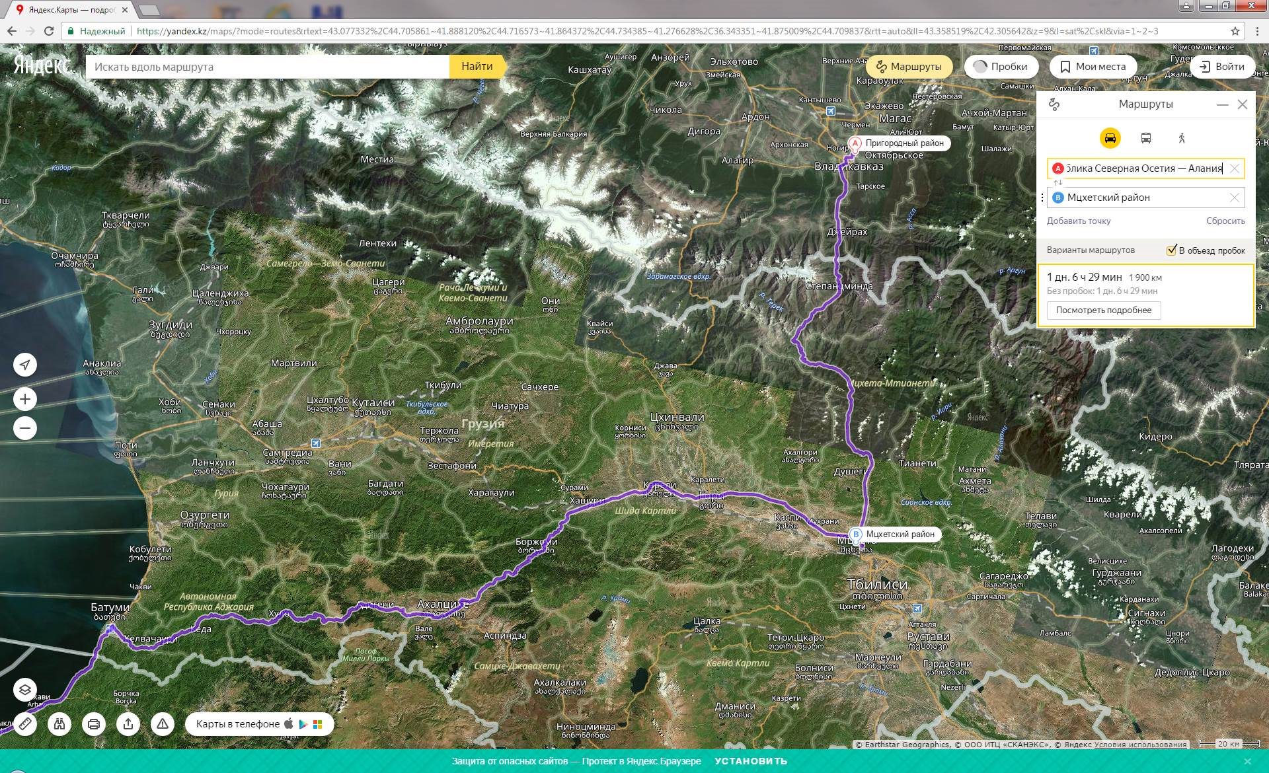Click the Владикавказ city label
The width and height of the screenshot is (1269, 773).
click(849, 167)
